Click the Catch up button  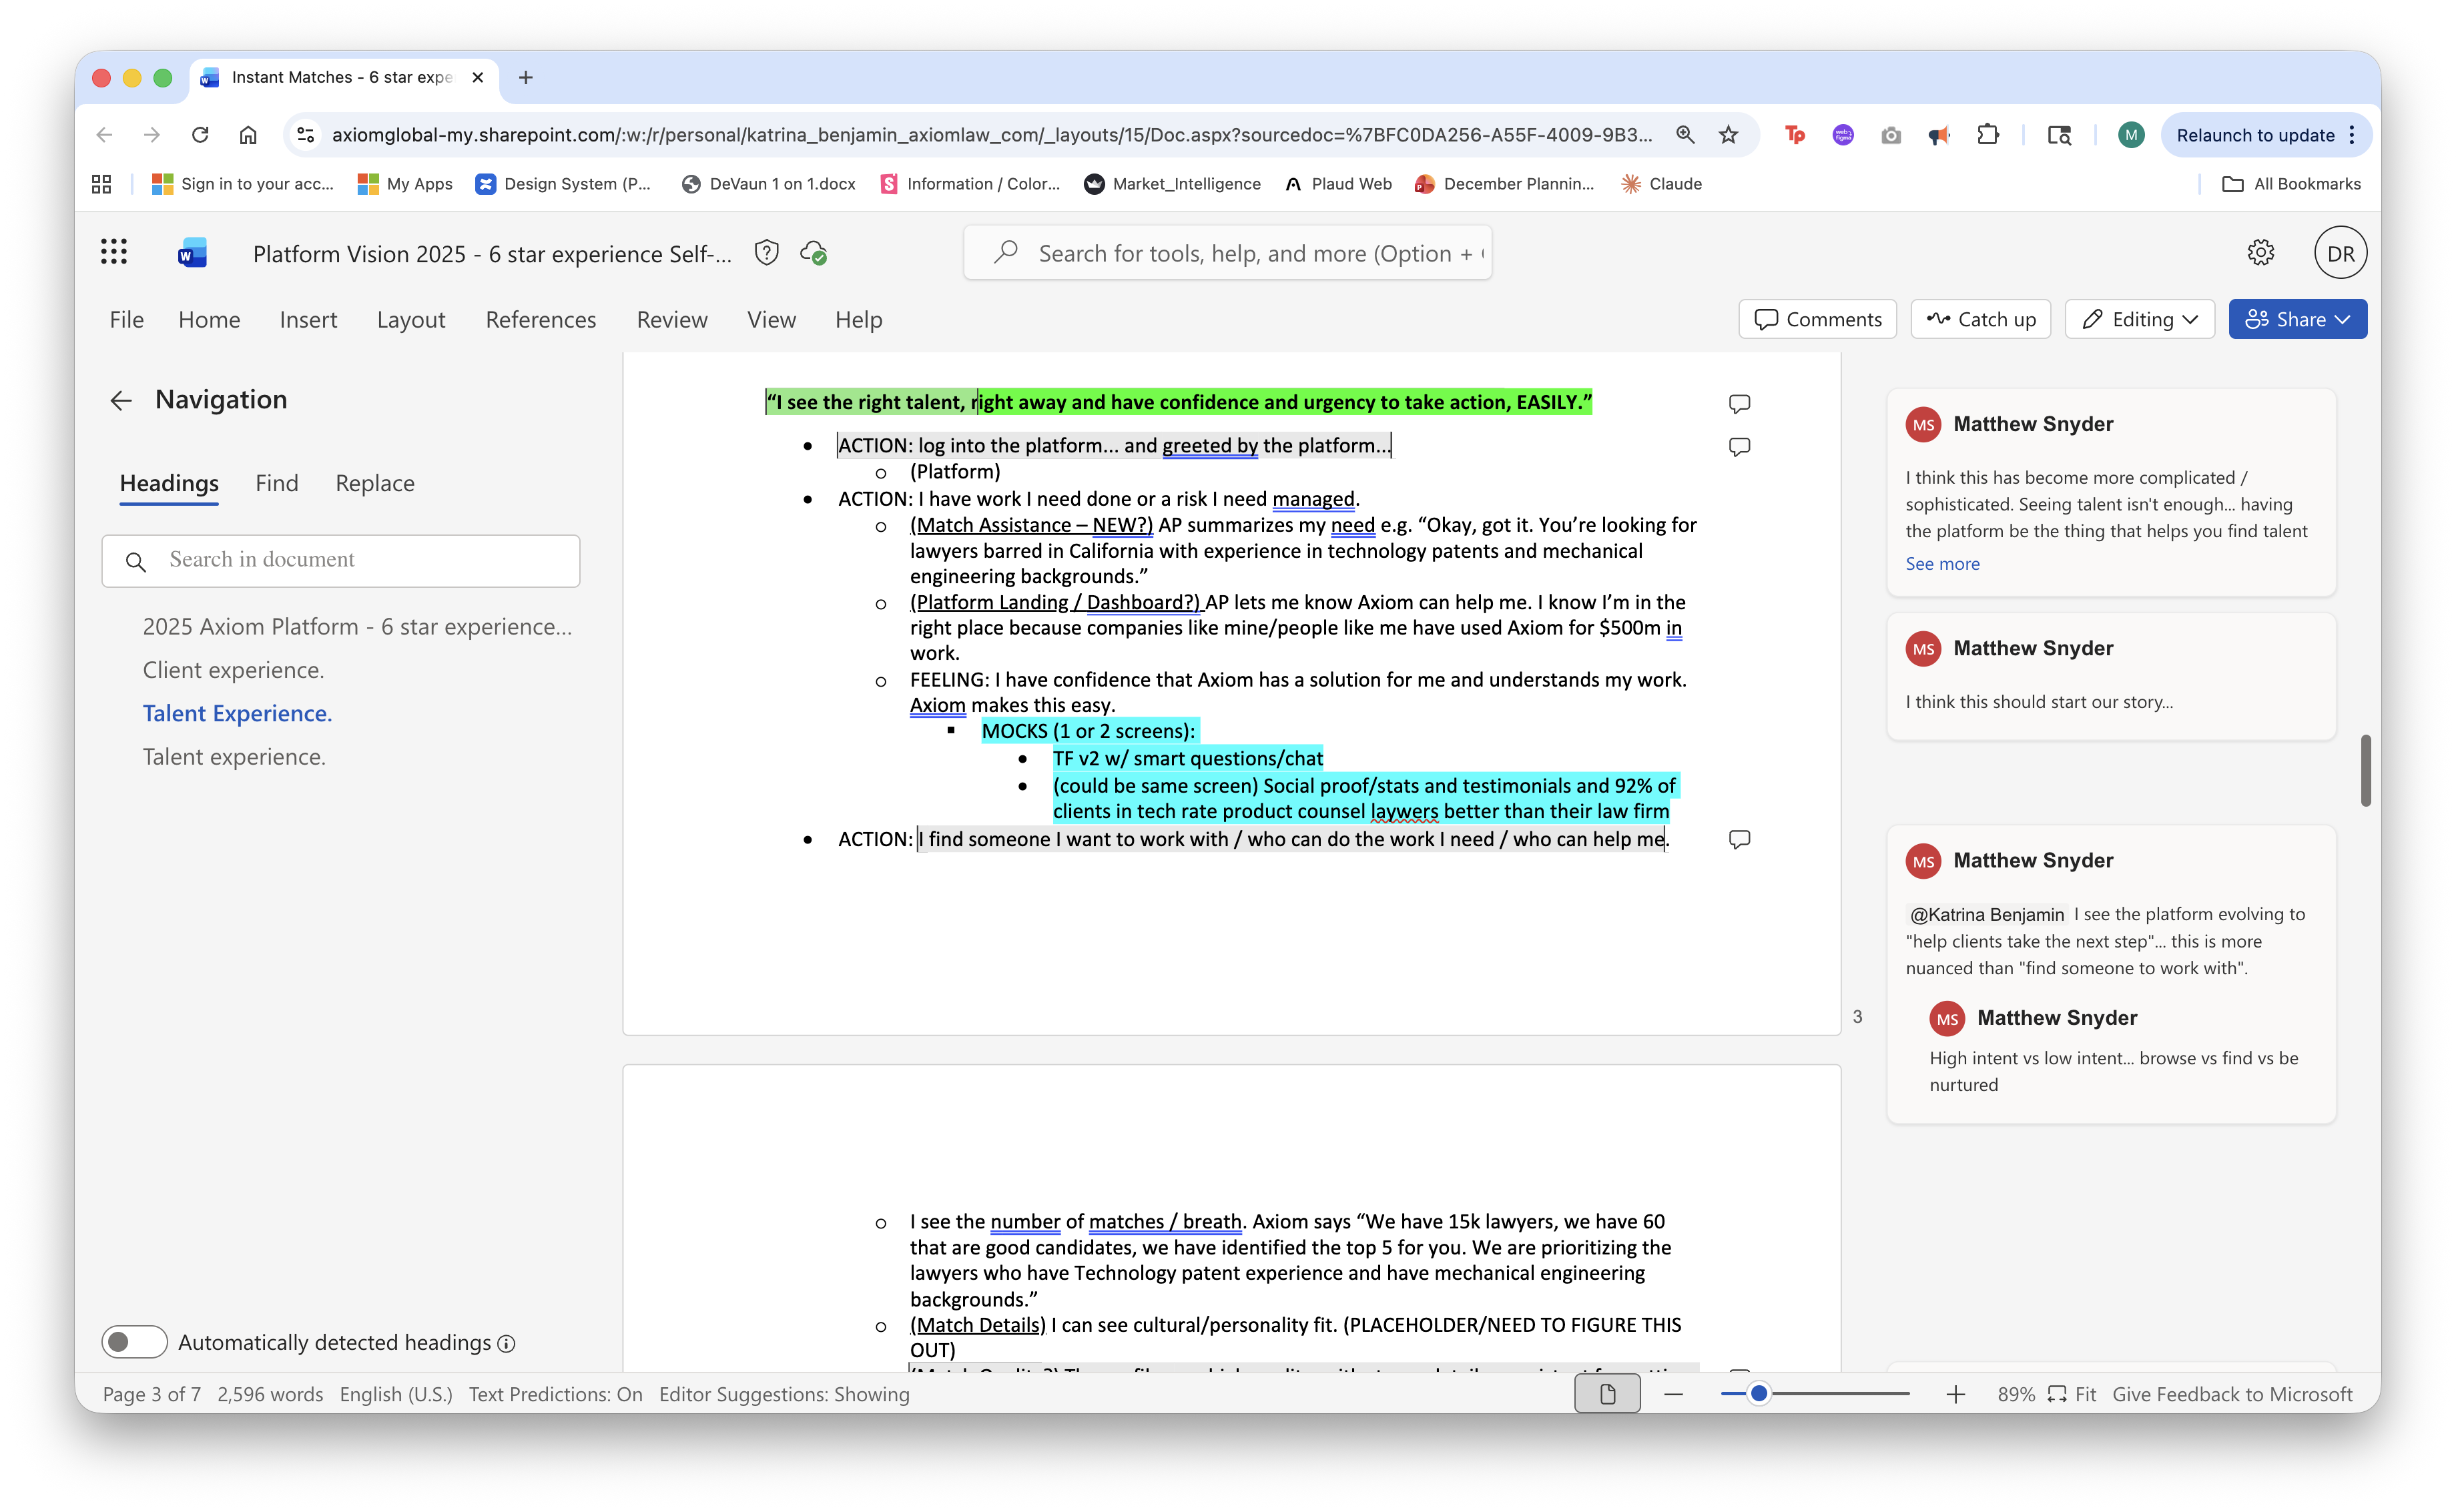(x=1980, y=319)
